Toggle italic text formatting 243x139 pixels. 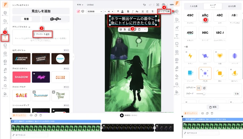(x=133, y=11)
